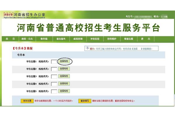Open the 政策·公告 menu item
Viewport: 175px width, 117px height.
click(27, 39)
